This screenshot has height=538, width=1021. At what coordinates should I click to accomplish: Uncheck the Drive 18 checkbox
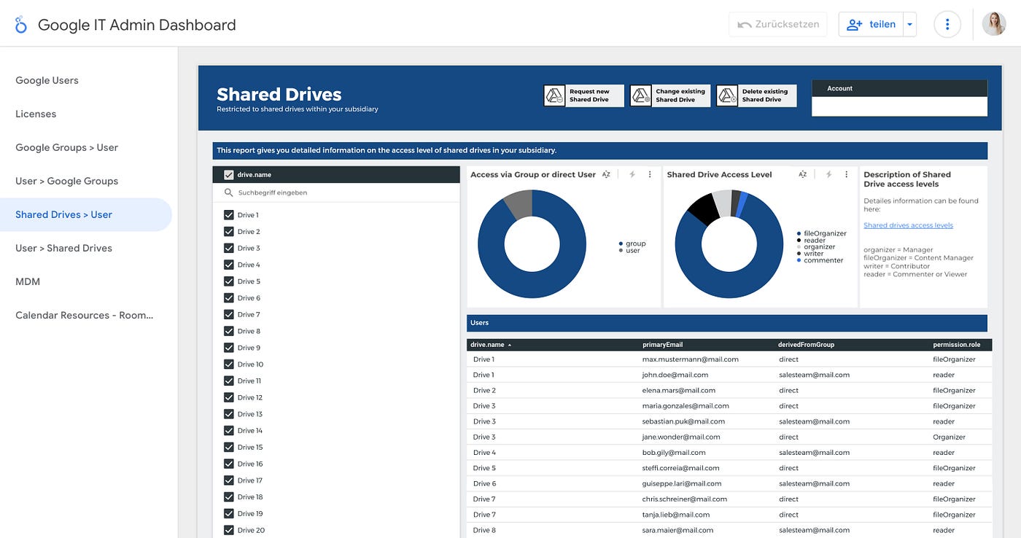point(229,497)
